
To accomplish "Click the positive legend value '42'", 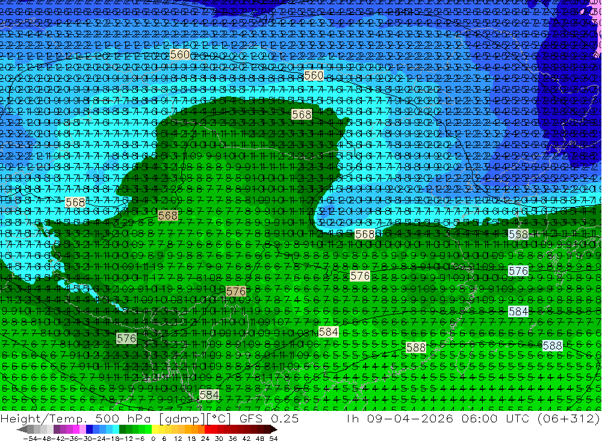I will coord(246,439).
